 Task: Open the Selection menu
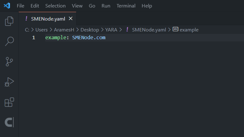tap(55, 6)
